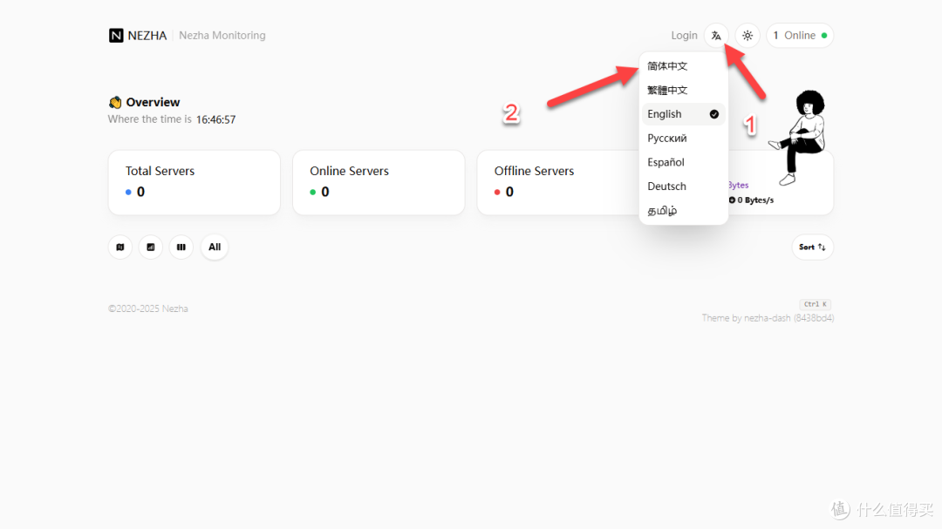Select Español in the language list
This screenshot has height=529, width=942.
(x=666, y=163)
